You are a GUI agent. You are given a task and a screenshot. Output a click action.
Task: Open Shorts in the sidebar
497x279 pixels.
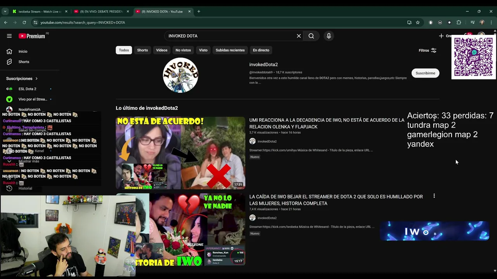coord(24,62)
